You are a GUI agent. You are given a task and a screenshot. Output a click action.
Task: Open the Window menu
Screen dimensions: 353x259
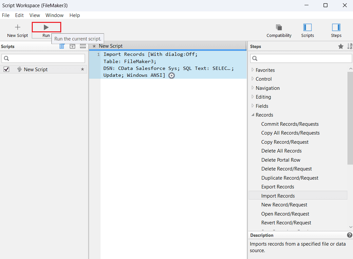[x=54, y=15]
